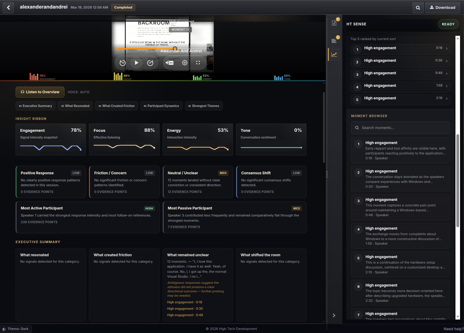Open search from the top bar

pyautogui.click(x=418, y=7)
